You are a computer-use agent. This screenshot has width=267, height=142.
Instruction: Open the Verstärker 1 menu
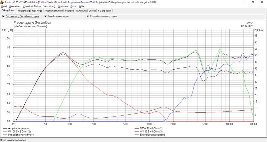(49, 6)
